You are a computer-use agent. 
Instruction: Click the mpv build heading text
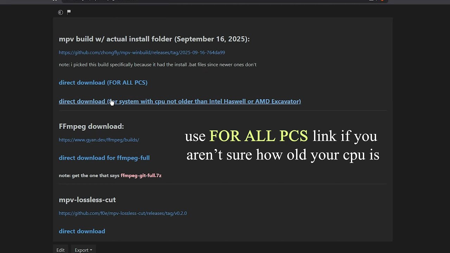[154, 39]
